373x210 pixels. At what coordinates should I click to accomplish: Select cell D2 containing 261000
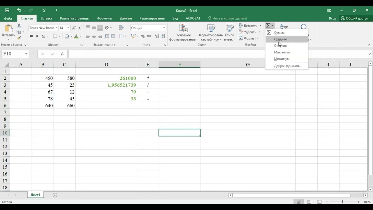[x=106, y=78]
